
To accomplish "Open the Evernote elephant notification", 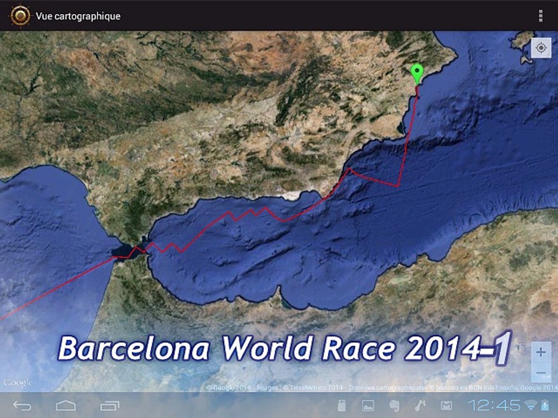I will coord(394,406).
